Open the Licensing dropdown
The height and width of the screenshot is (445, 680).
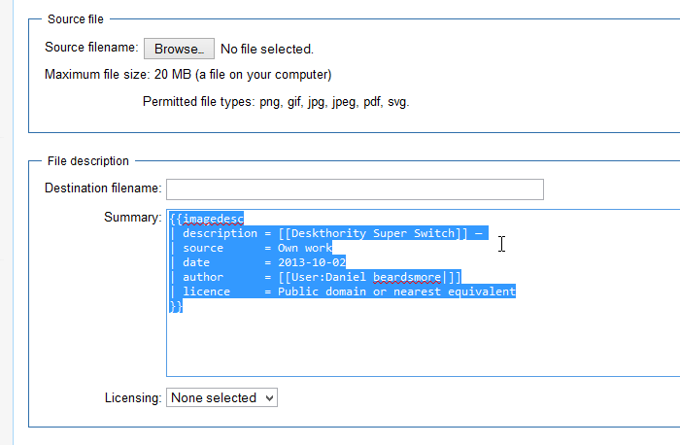(x=221, y=397)
